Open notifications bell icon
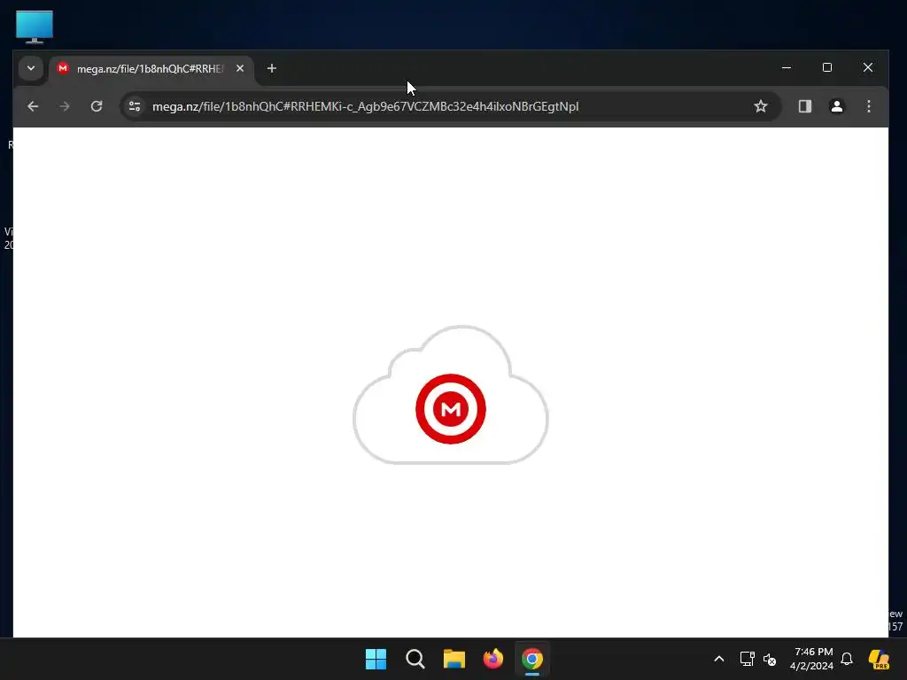 [847, 659]
